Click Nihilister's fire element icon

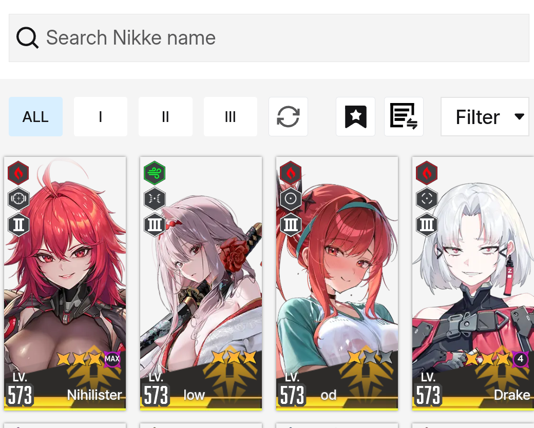pyautogui.click(x=18, y=173)
